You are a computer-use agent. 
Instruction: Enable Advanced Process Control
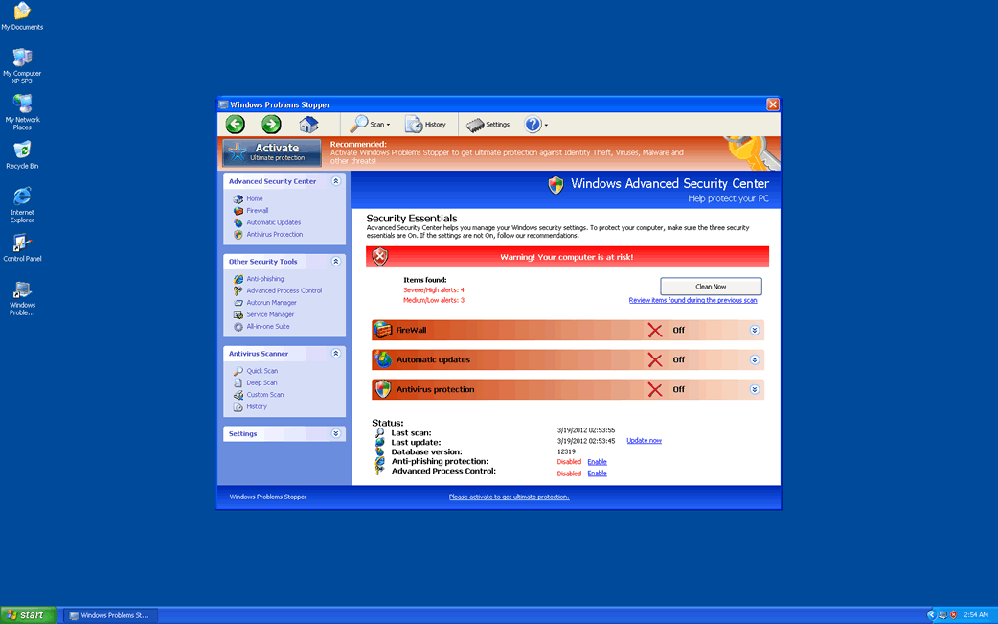[597, 472]
